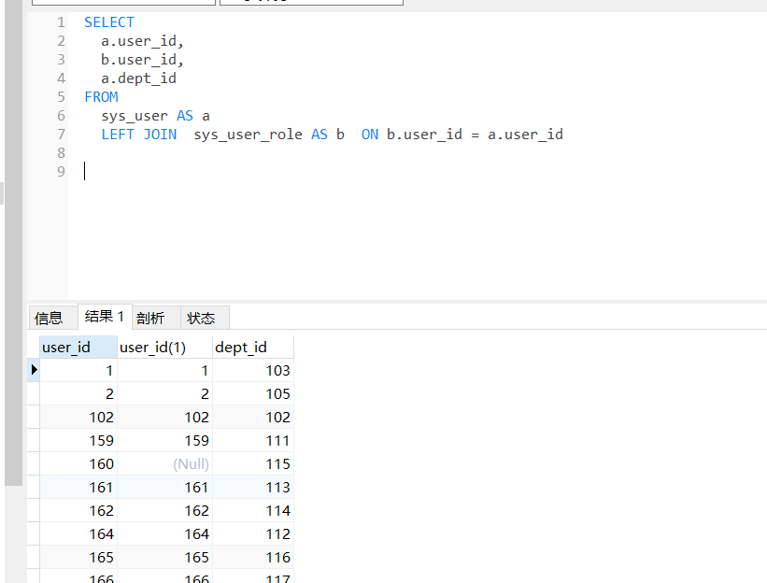The height and width of the screenshot is (583, 767).
Task: Select the (Null) cell in the results
Action: point(191,464)
